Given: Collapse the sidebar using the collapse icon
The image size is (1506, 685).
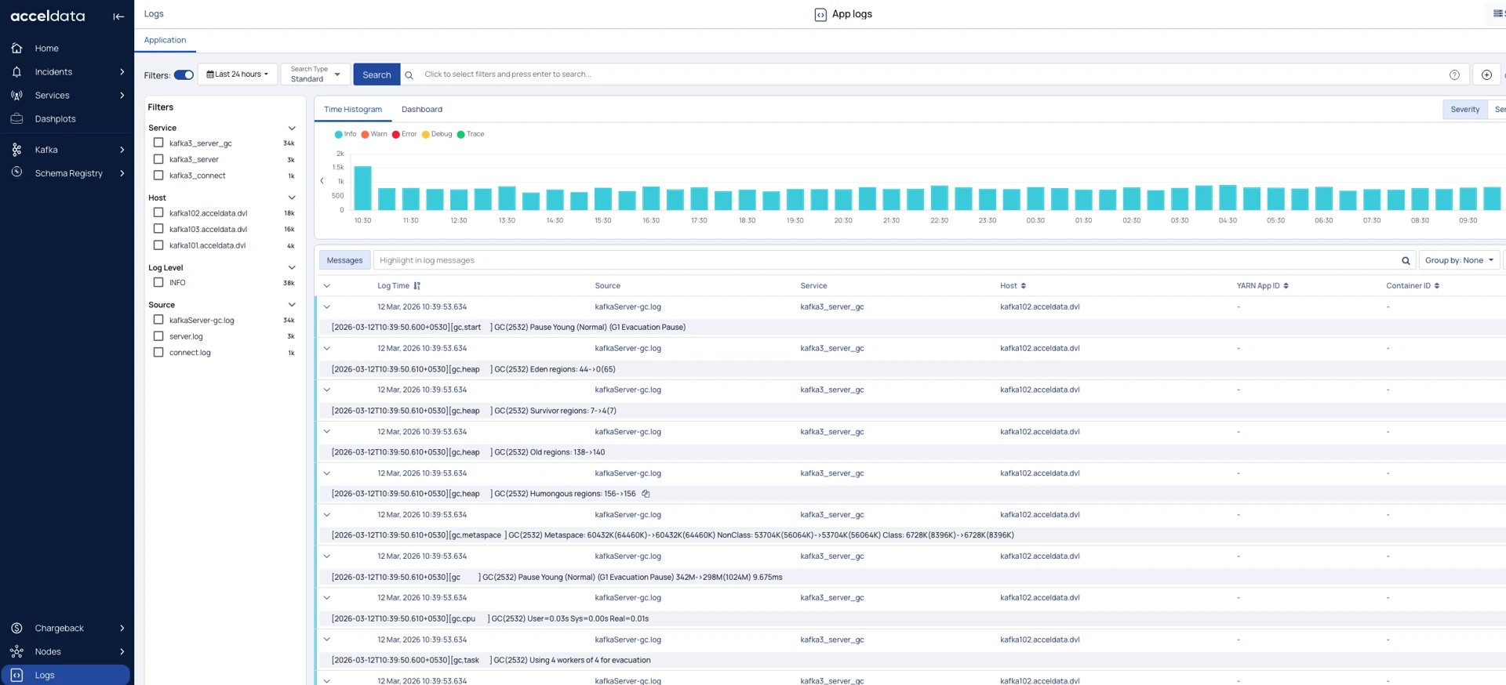Looking at the screenshot, I should pos(118,16).
